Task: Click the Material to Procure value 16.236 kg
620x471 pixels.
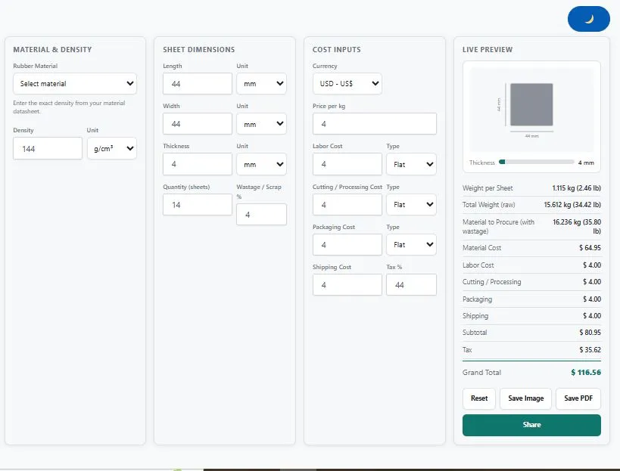Action: 577,227
